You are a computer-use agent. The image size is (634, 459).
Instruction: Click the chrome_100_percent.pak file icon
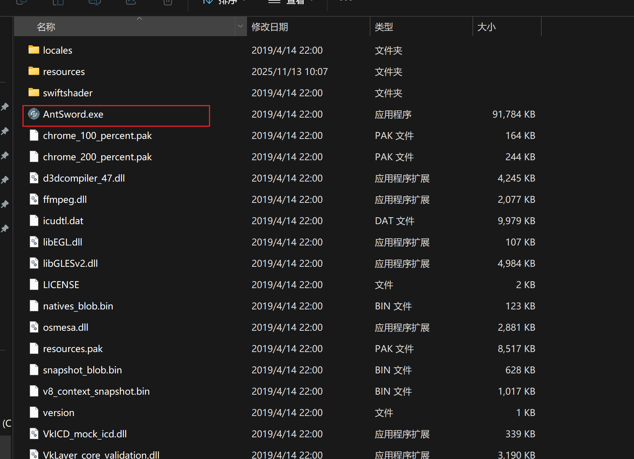click(x=34, y=135)
